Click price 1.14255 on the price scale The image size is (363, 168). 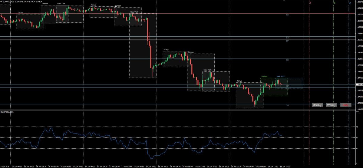360,103
